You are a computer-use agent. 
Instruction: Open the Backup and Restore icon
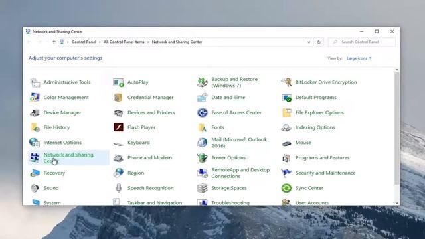pyautogui.click(x=202, y=82)
